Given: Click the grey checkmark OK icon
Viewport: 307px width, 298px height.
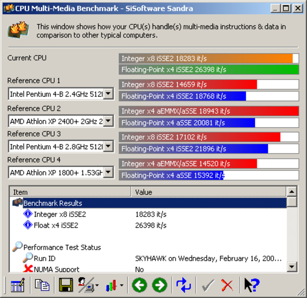Looking at the screenshot, I should [208, 285].
